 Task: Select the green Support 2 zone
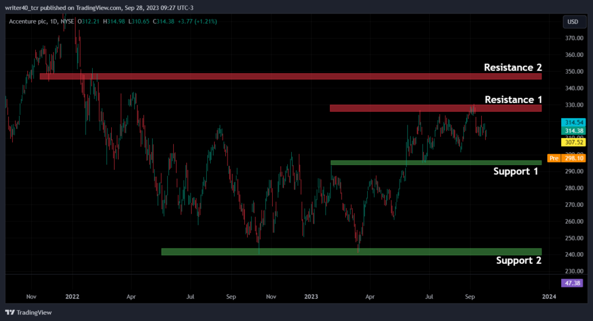pyautogui.click(x=352, y=251)
